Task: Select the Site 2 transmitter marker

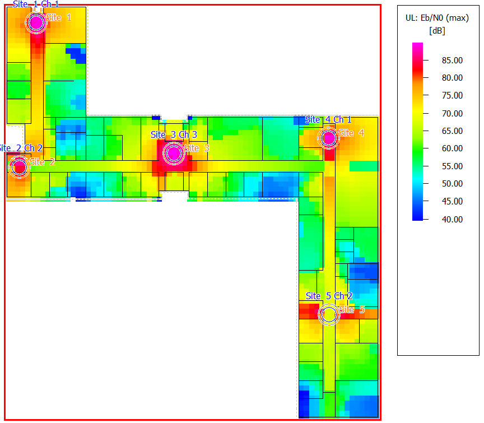Action: point(19,167)
